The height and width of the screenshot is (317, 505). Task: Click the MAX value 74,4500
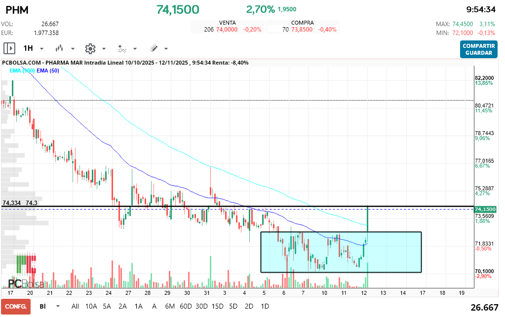[463, 24]
